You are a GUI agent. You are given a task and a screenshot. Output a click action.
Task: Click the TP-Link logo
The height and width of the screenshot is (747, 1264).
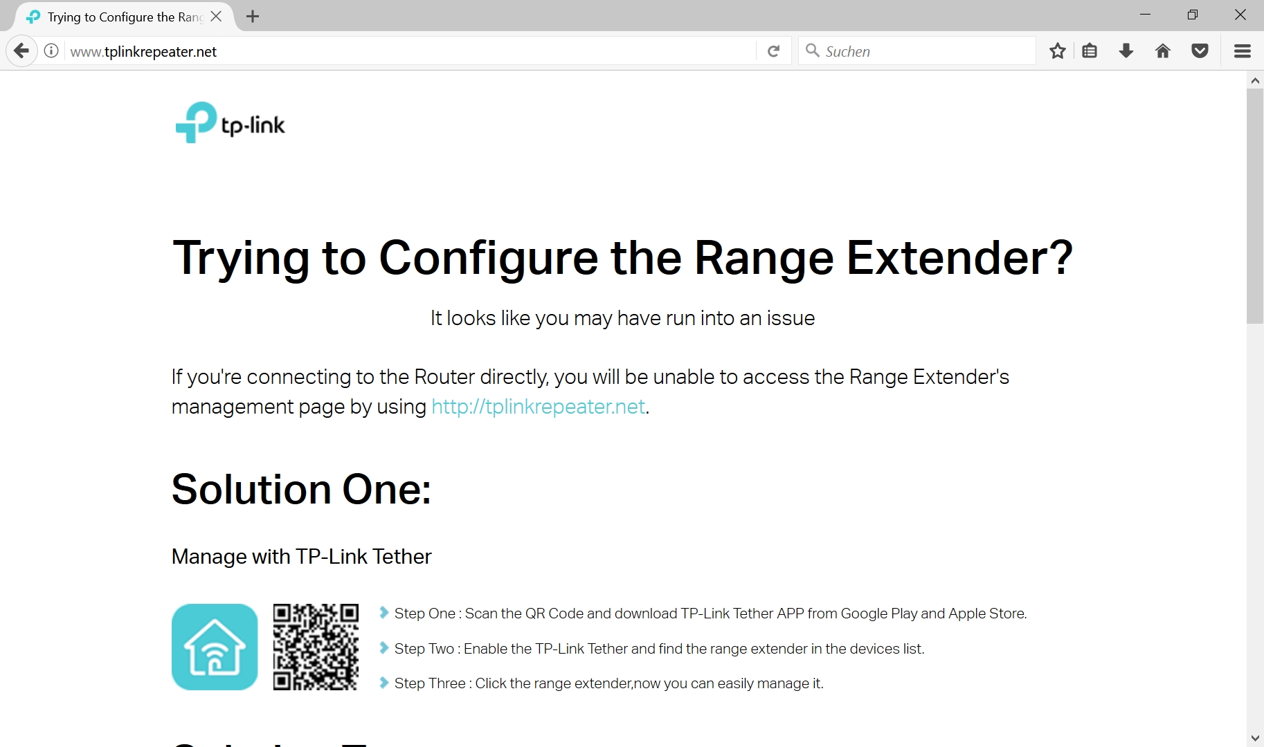230,123
